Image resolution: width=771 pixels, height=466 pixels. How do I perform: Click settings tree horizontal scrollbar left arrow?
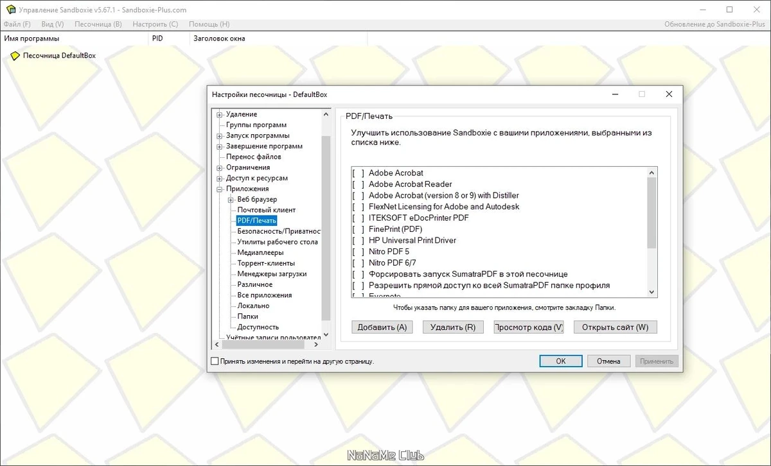217,345
